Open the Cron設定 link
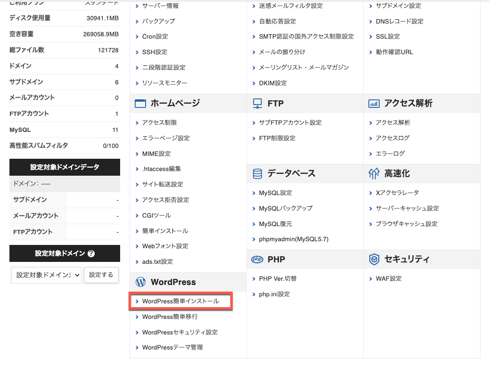This screenshot has height=366, width=489. coord(155,37)
